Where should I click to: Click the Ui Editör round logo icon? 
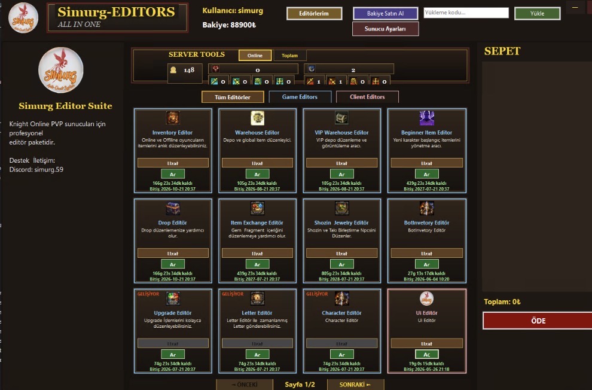pyautogui.click(x=426, y=298)
